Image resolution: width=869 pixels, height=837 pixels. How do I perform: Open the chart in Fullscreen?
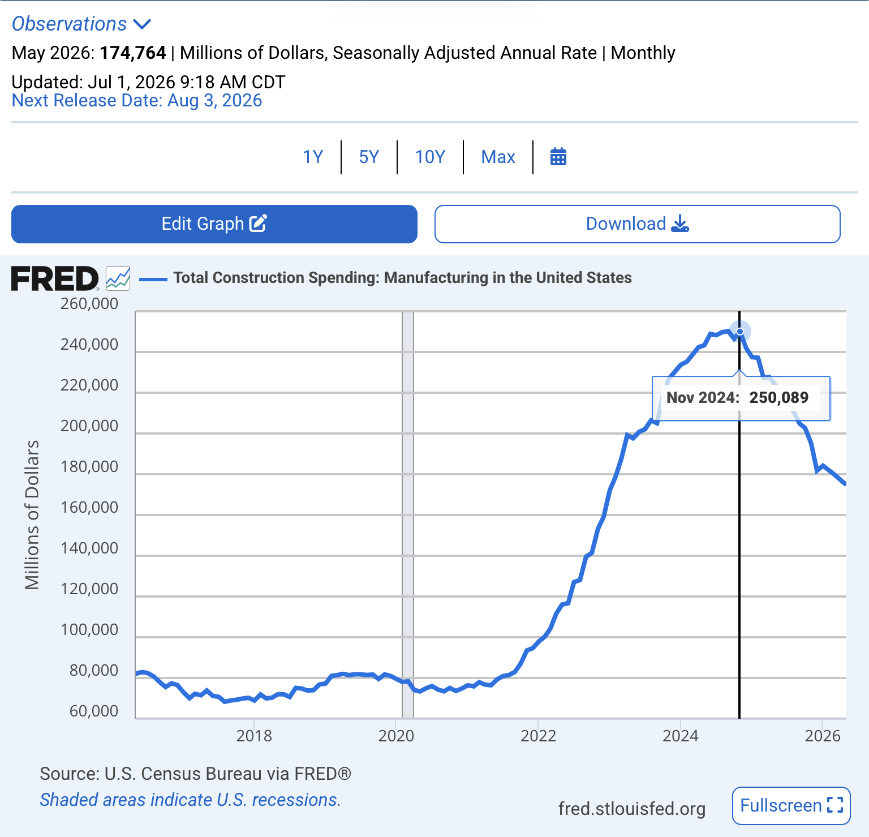[x=791, y=805]
